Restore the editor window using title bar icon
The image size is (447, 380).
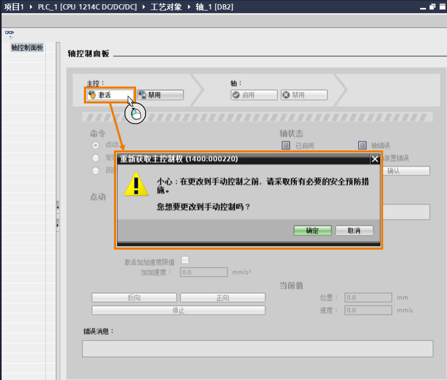click(x=432, y=6)
